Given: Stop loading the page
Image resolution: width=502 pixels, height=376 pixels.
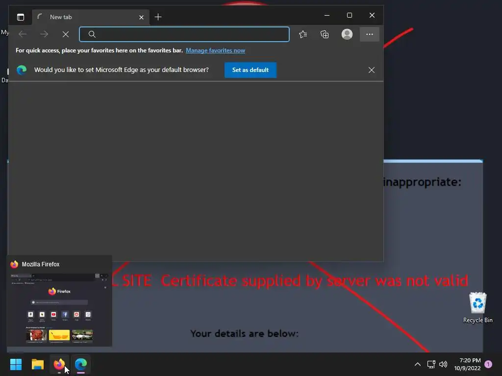Looking at the screenshot, I should point(66,34).
